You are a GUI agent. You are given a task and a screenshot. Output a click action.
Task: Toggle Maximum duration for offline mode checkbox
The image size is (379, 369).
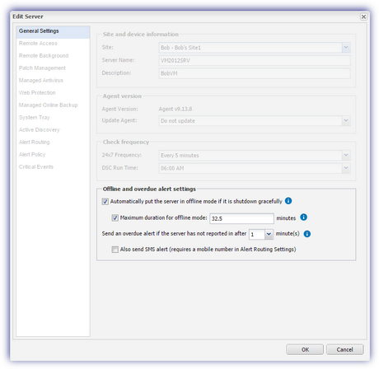click(115, 217)
